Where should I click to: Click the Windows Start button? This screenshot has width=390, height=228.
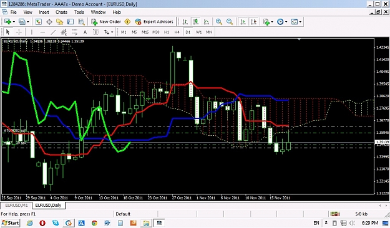[x=10, y=223]
